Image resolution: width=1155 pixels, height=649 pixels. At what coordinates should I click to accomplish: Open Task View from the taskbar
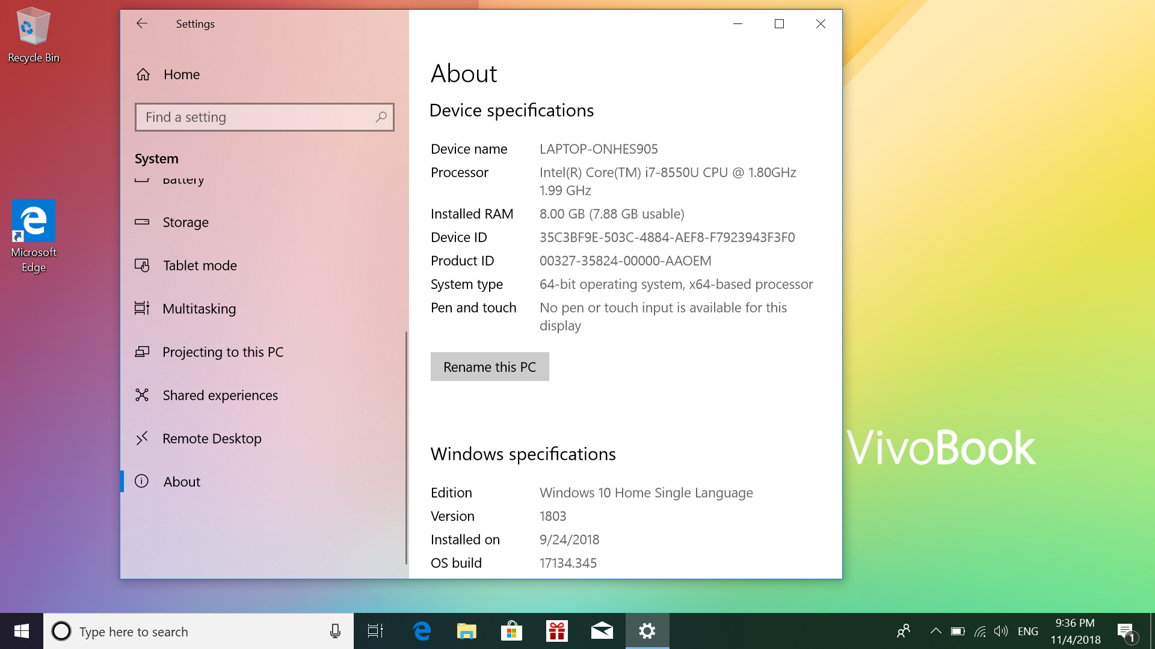(375, 631)
